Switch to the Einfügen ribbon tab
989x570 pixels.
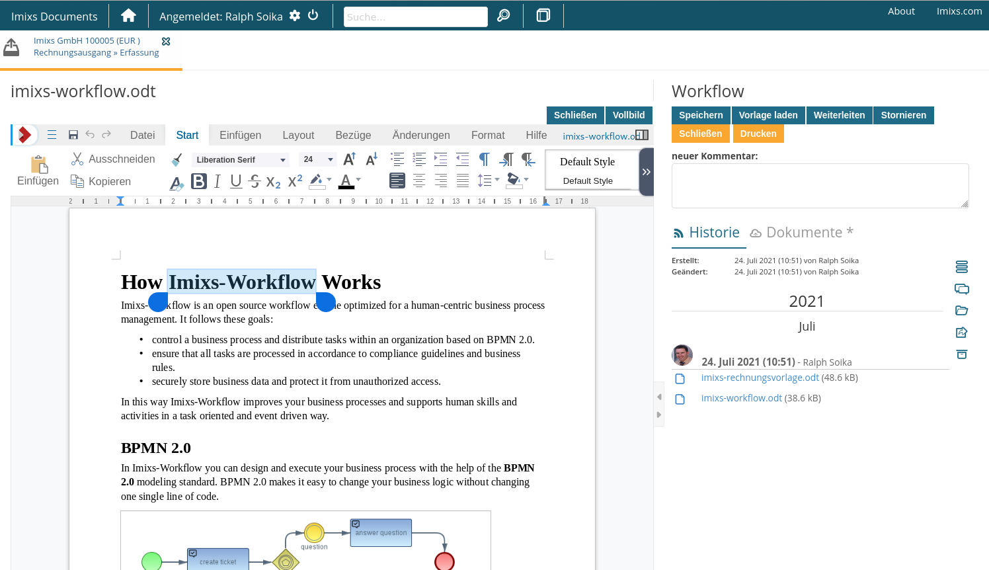click(241, 135)
